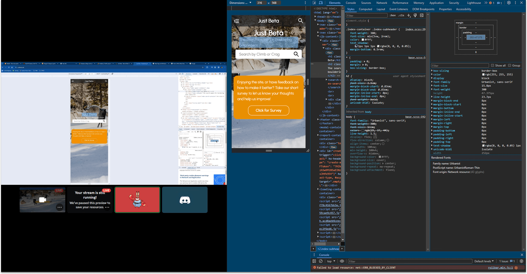
Task: Open the index.scss:29 source link
Action: (415, 29)
